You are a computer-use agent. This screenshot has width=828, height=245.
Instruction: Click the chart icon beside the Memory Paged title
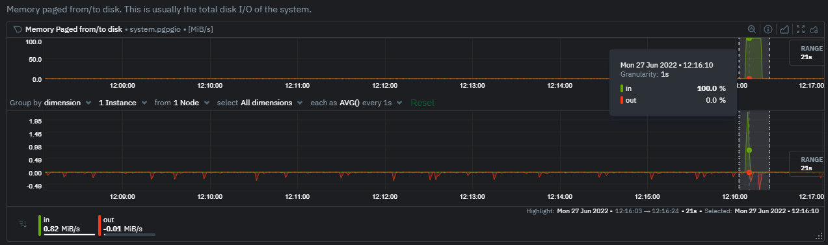click(x=18, y=29)
